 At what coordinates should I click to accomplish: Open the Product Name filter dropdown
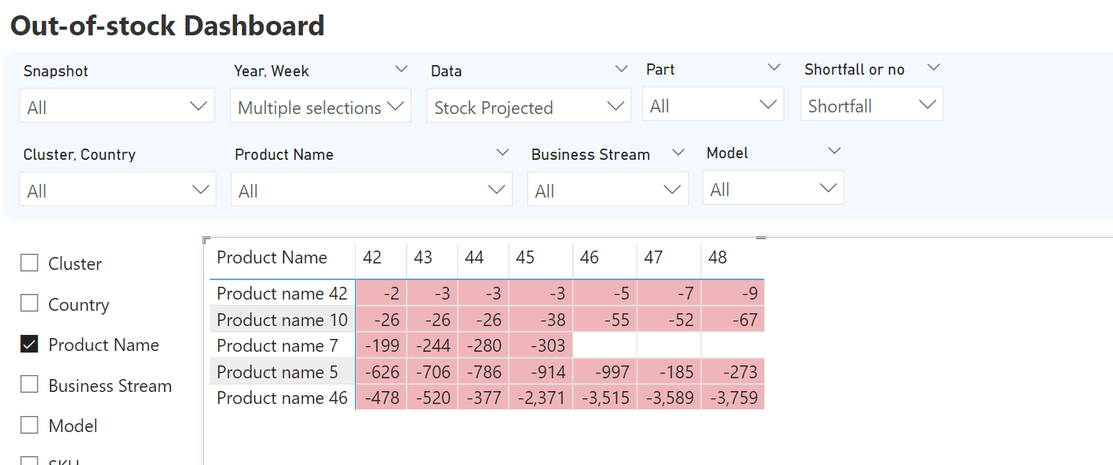[x=371, y=190]
